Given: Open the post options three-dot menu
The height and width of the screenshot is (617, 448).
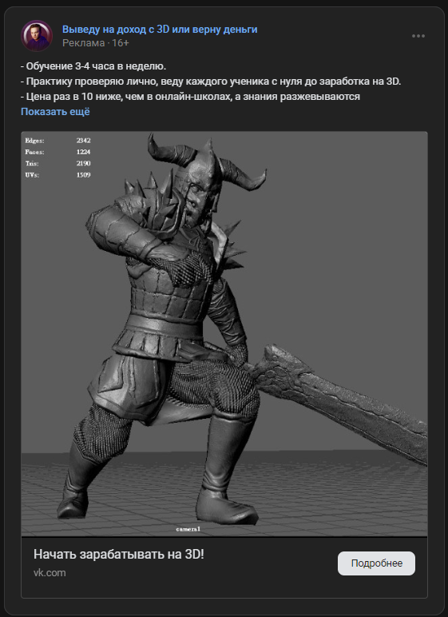Looking at the screenshot, I should pos(418,36).
